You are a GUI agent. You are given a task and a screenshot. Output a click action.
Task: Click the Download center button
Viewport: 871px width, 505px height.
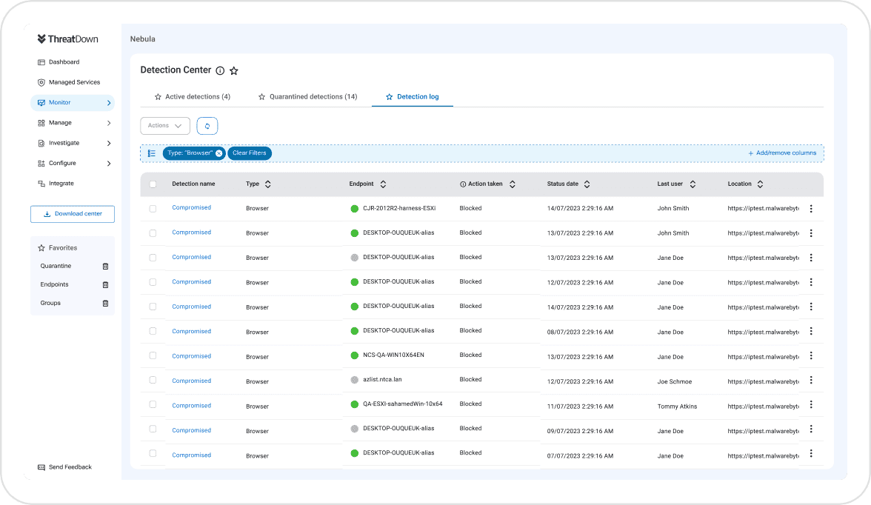pyautogui.click(x=73, y=214)
